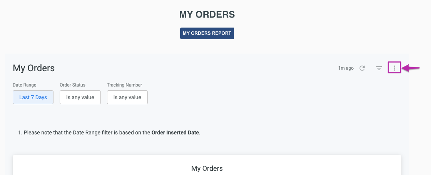The width and height of the screenshot is (431, 175).
Task: Select the My Orders dashboard title
Action: click(34, 68)
